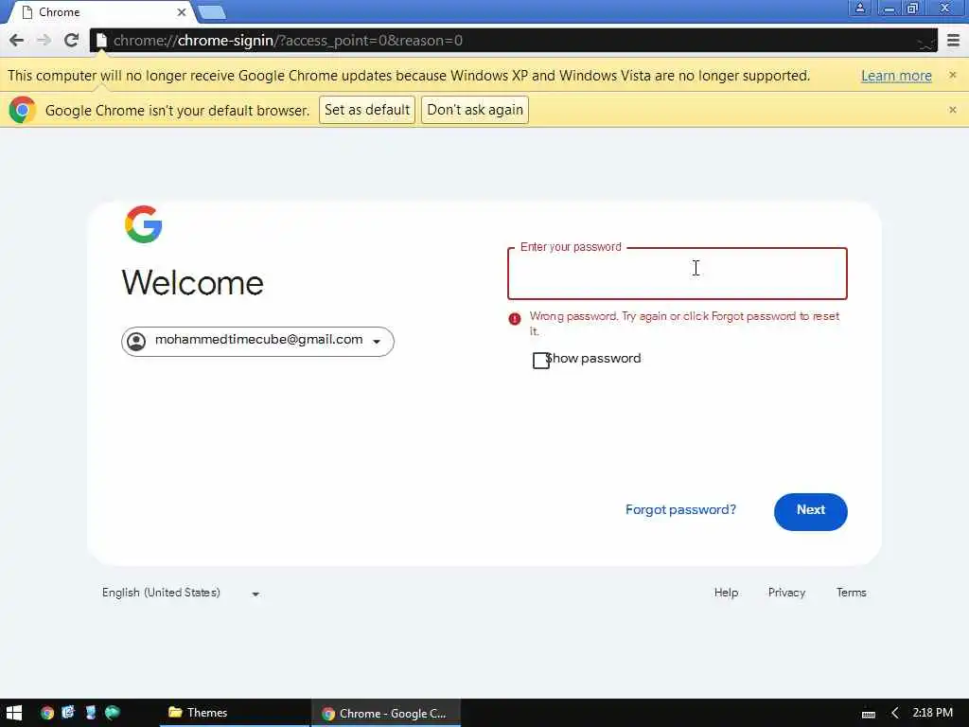The image size is (969, 727).
Task: Open the Privacy link
Action: click(786, 593)
